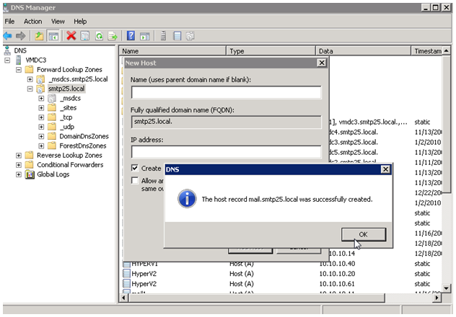Screen dimensions: 456x317
Task: Click the VMDC3 server icon in tree
Action: pyautogui.click(x=19, y=60)
